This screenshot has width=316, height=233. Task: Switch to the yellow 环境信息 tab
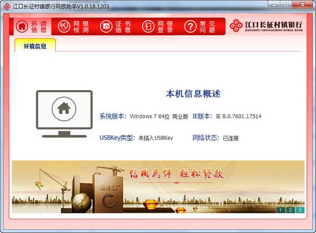click(35, 45)
